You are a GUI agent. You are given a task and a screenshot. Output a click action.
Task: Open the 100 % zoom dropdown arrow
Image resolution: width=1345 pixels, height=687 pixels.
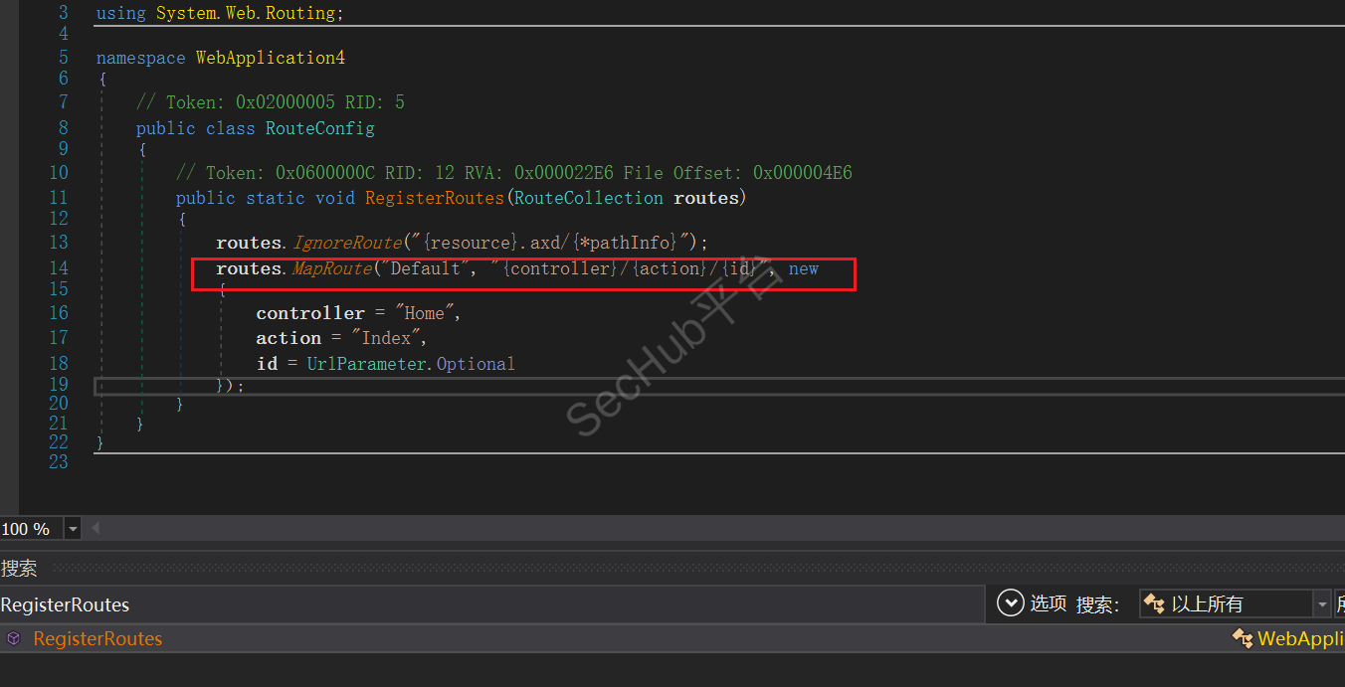(x=73, y=529)
